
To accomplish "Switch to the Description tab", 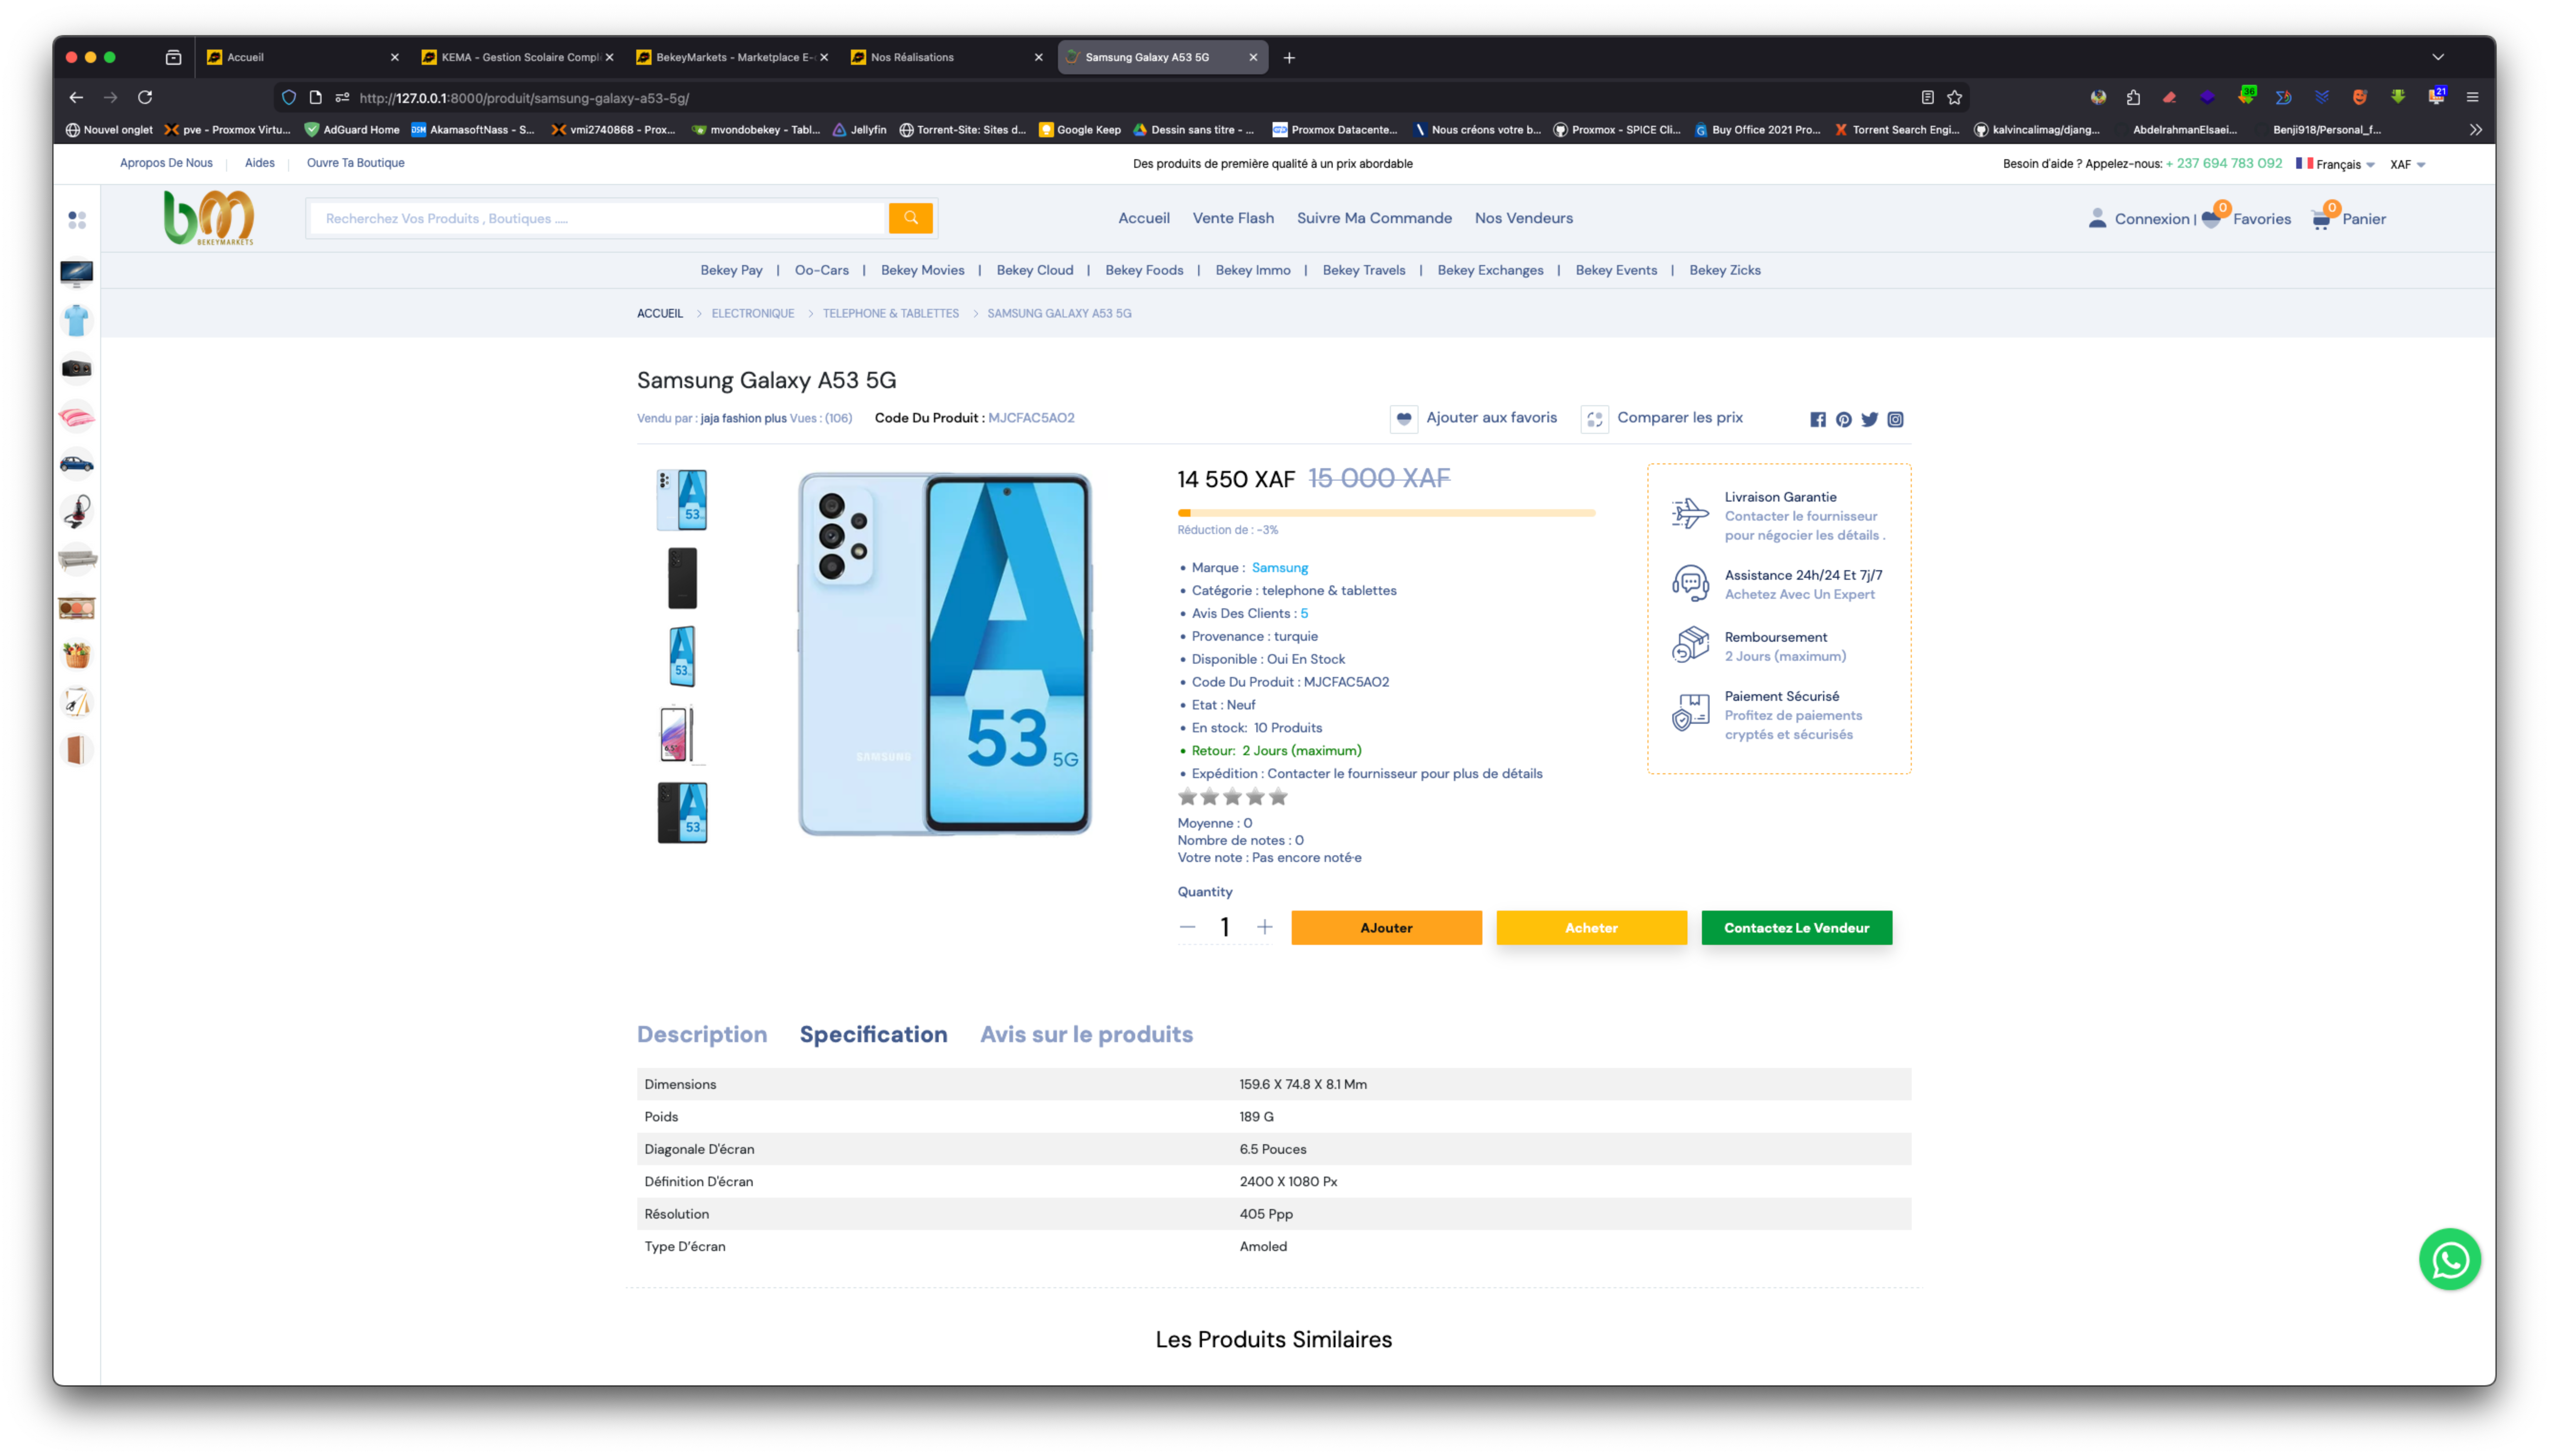I will pyautogui.click(x=701, y=1034).
